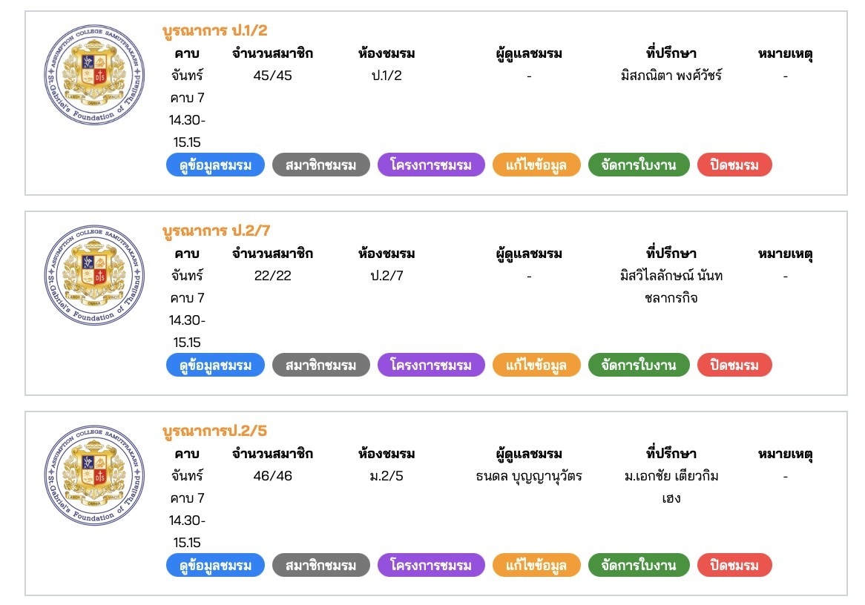
Task: View ดูข้อมูลชมรม for บูรณาการ ป.2/7
Action: 215,365
